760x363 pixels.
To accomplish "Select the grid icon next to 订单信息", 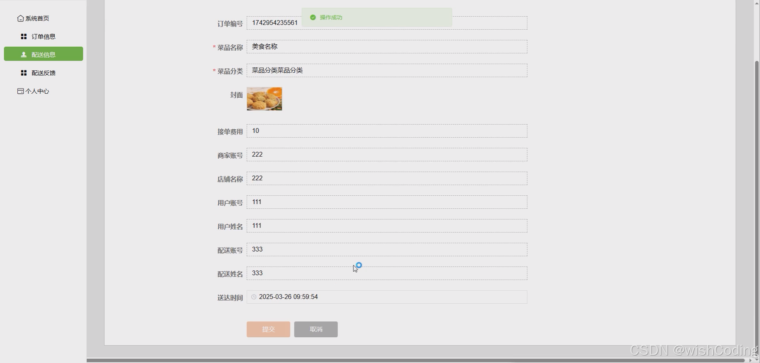I will tap(23, 36).
